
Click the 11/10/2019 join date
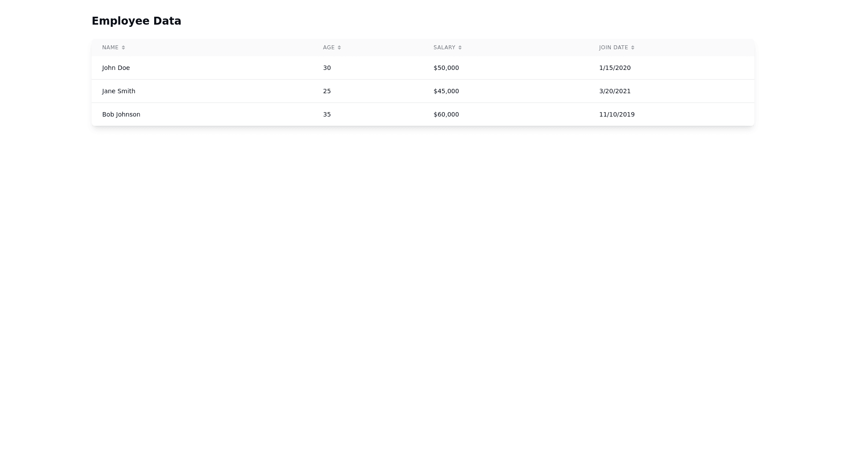(616, 114)
